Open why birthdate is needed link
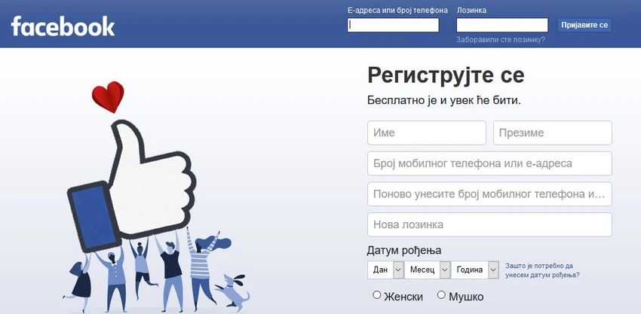The image size is (641, 314). click(542, 270)
